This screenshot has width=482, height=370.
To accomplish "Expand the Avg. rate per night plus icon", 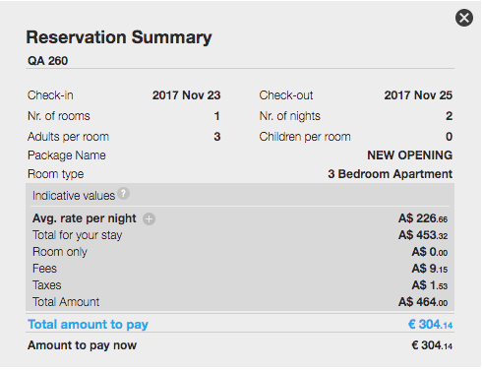I will click(x=149, y=219).
